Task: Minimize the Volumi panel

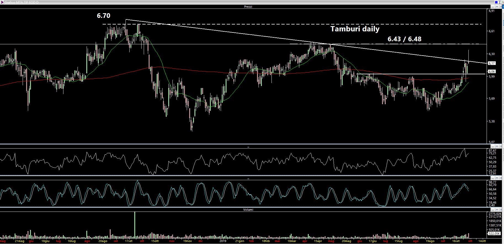Action: [x=492, y=209]
